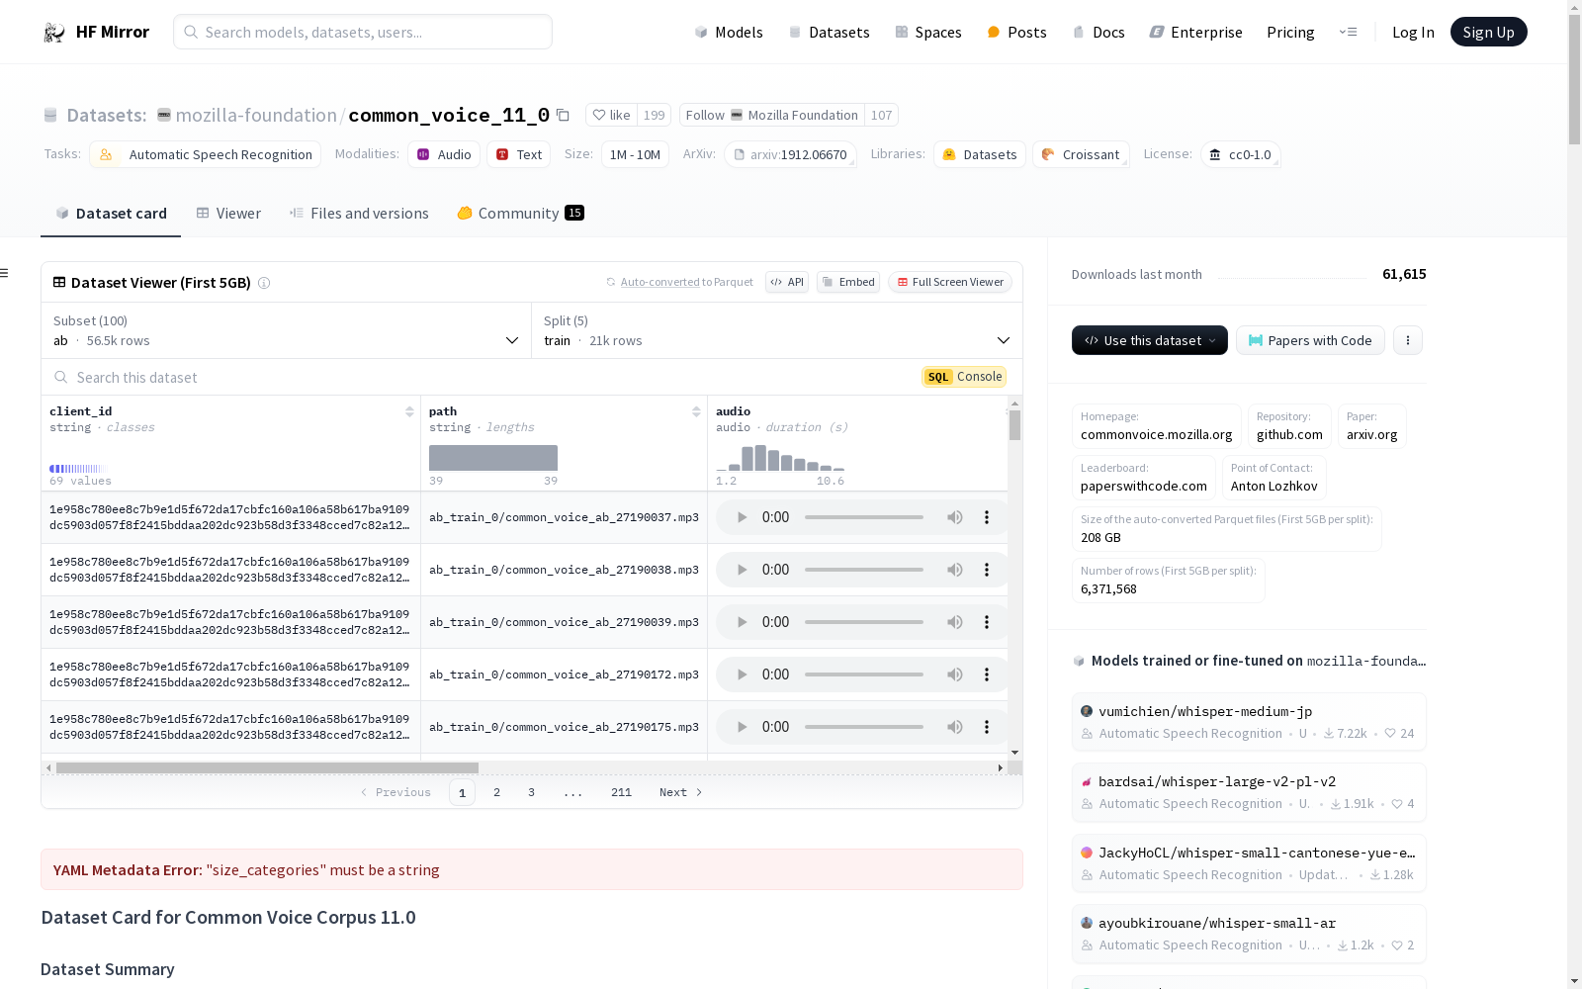
Task: Click the HF Mirror logo icon
Action: 54,33
